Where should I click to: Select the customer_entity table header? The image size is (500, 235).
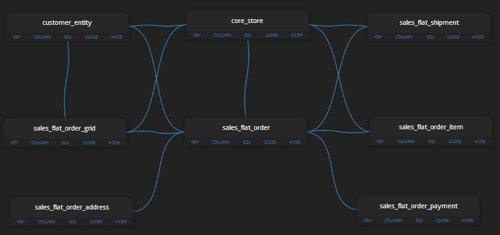point(67,23)
